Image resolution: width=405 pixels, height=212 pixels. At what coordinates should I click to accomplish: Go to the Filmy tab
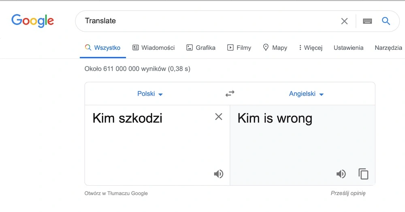click(x=239, y=48)
